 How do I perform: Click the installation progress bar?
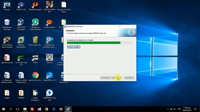[x=100, y=43]
